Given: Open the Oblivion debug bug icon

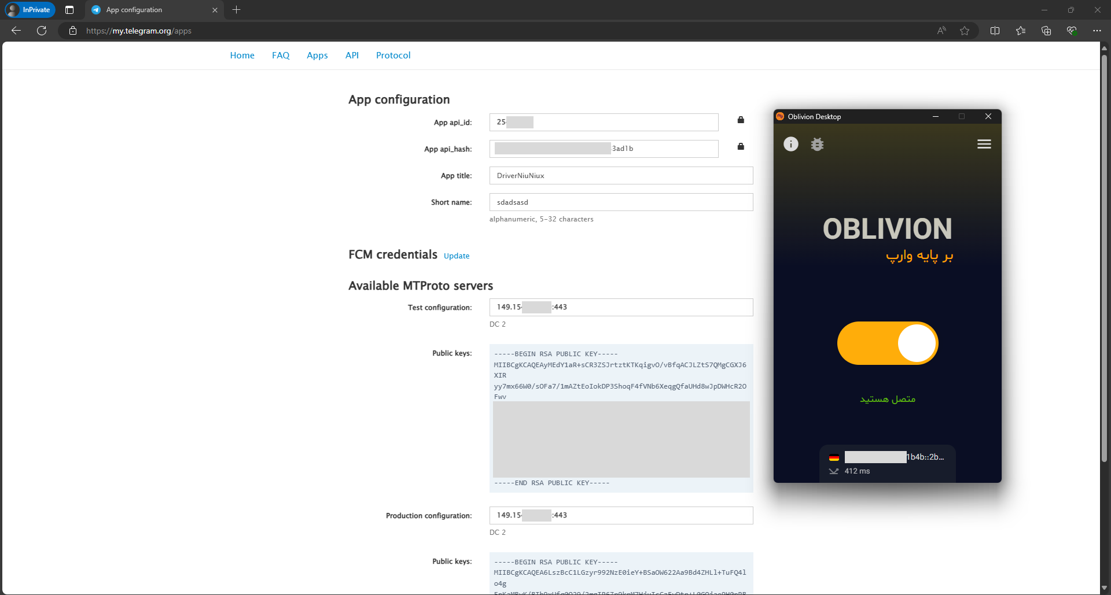Looking at the screenshot, I should click(817, 144).
